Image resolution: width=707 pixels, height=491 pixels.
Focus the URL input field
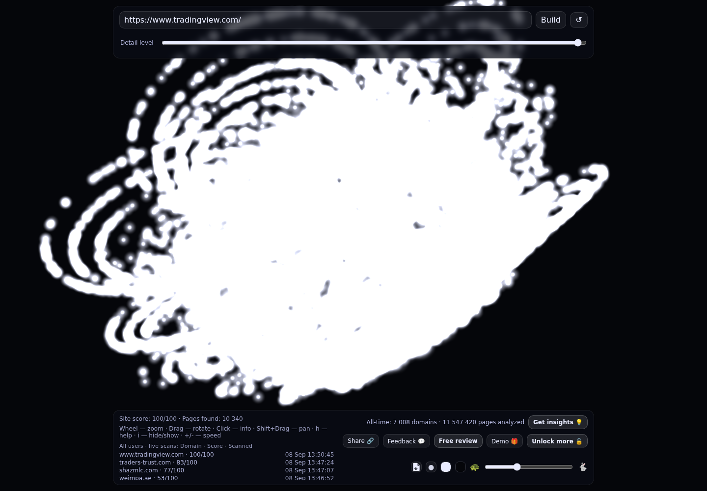pyautogui.click(x=325, y=20)
